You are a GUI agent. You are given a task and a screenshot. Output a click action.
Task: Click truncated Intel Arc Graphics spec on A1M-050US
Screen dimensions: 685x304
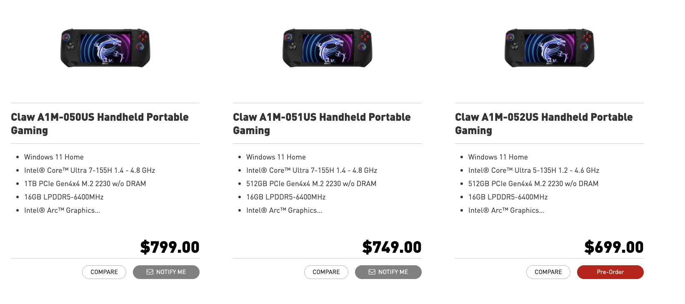point(62,210)
